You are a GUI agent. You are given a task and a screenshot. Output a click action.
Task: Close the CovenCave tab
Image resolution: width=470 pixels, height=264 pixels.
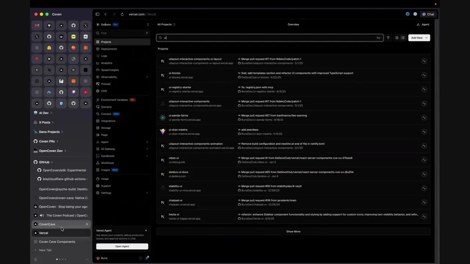(87, 224)
